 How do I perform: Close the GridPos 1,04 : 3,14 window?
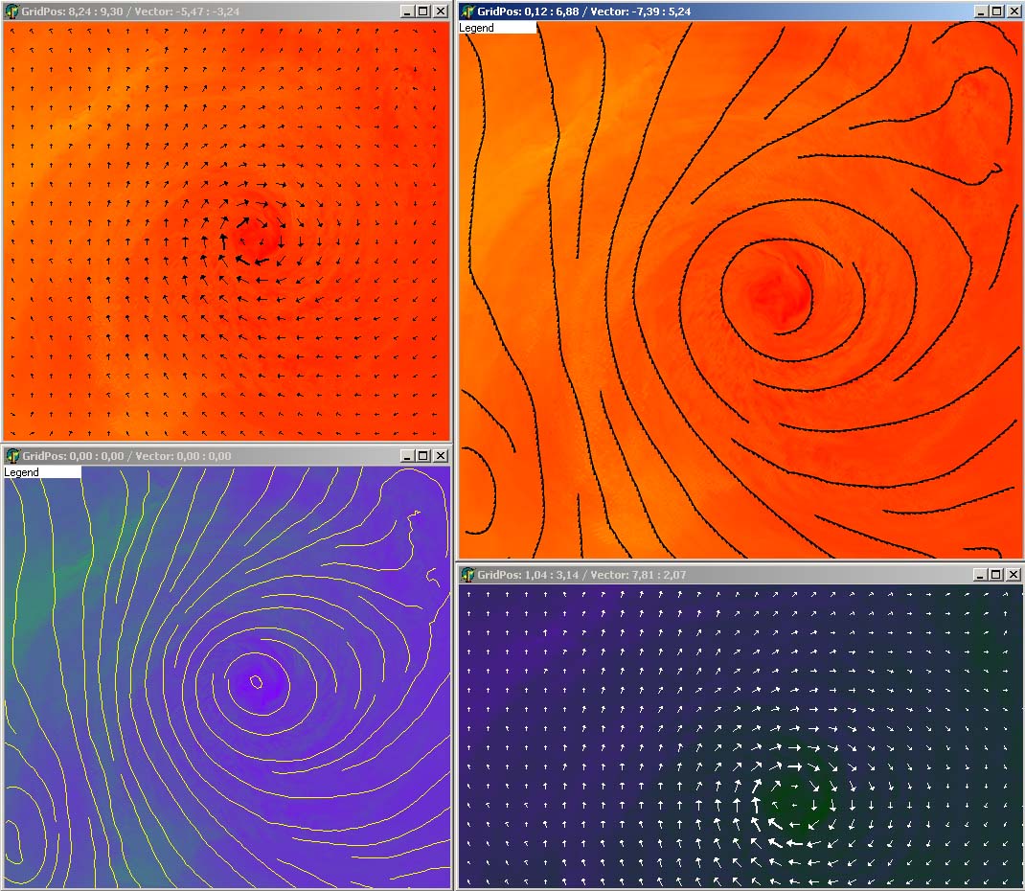(x=1013, y=575)
